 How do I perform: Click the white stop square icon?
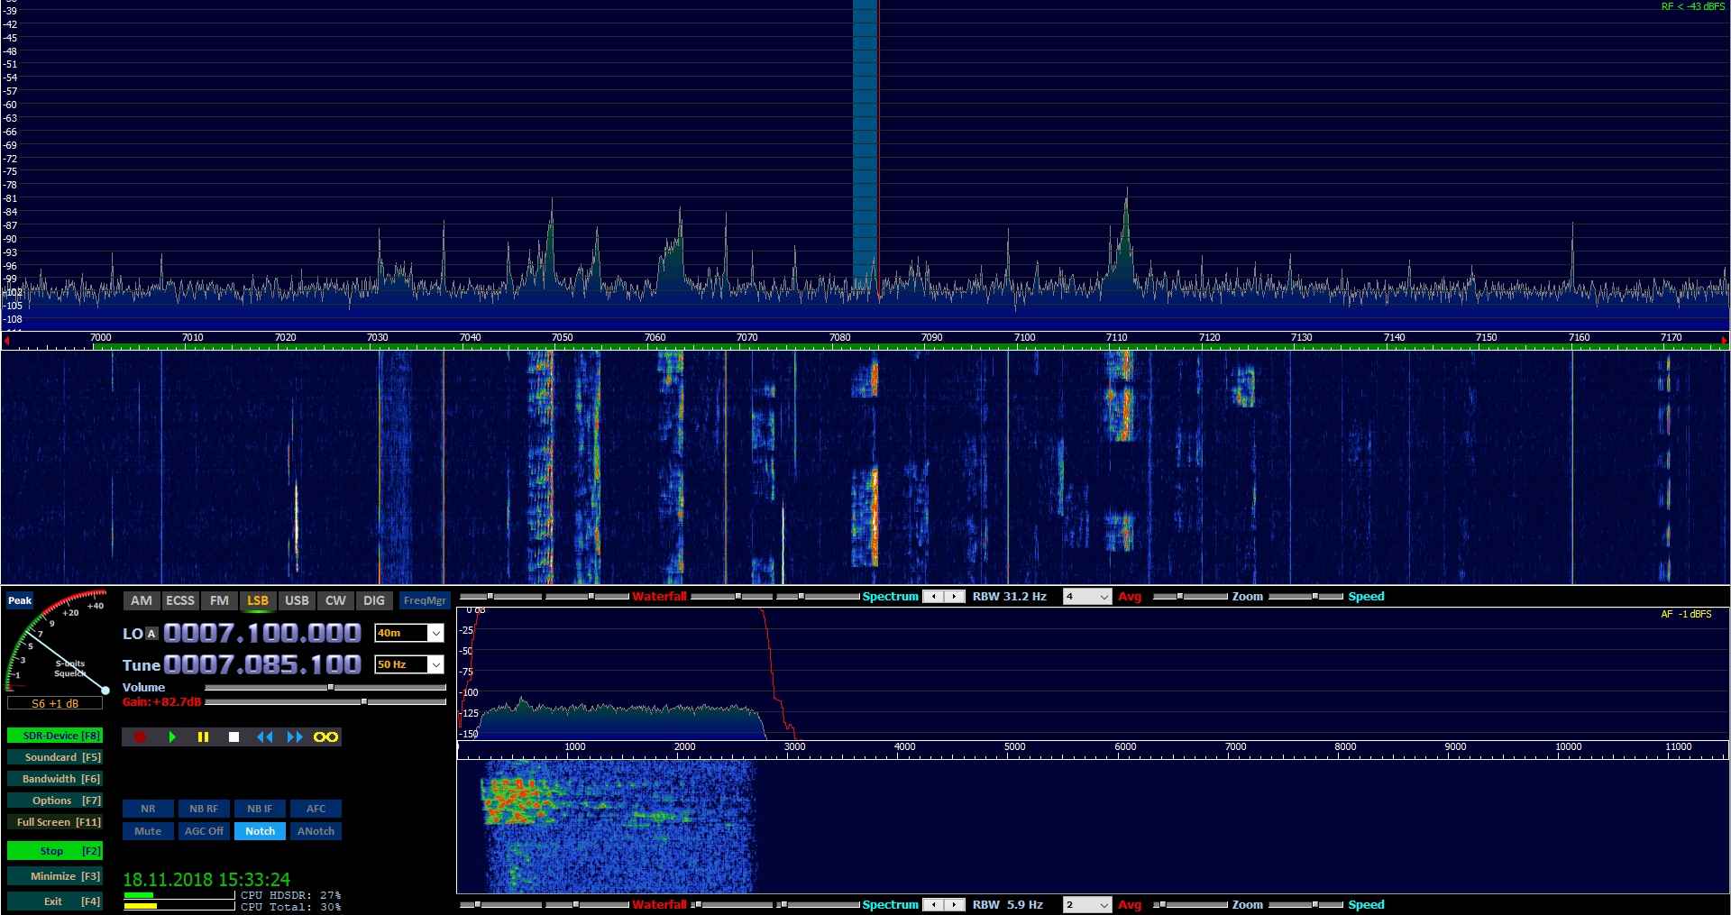[234, 737]
